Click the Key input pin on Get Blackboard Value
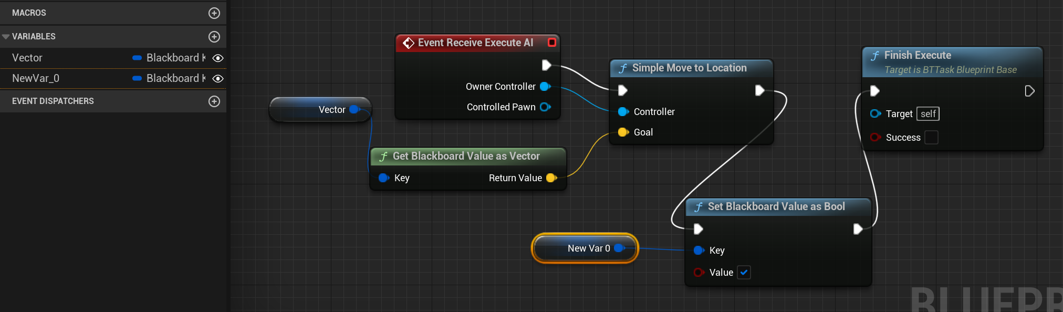 [384, 178]
